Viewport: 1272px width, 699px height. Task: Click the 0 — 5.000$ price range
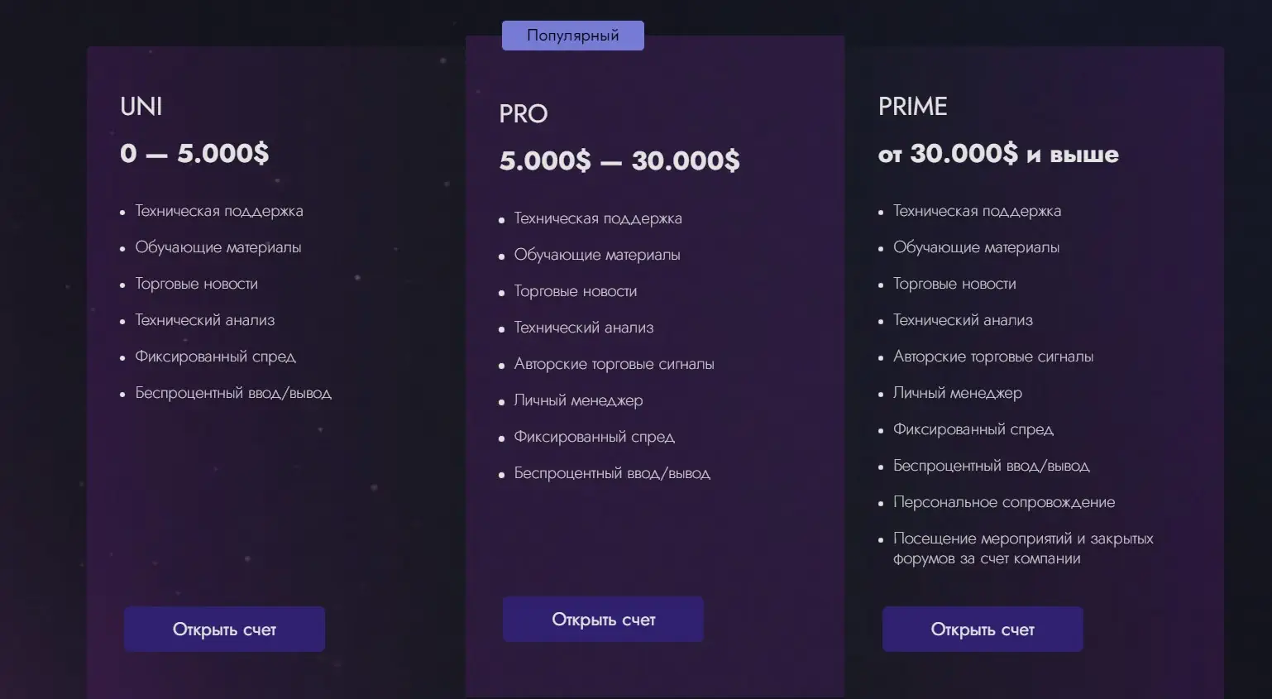coord(194,153)
